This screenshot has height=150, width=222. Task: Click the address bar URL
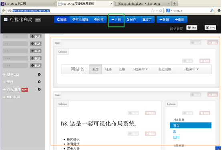(x=31, y=11)
